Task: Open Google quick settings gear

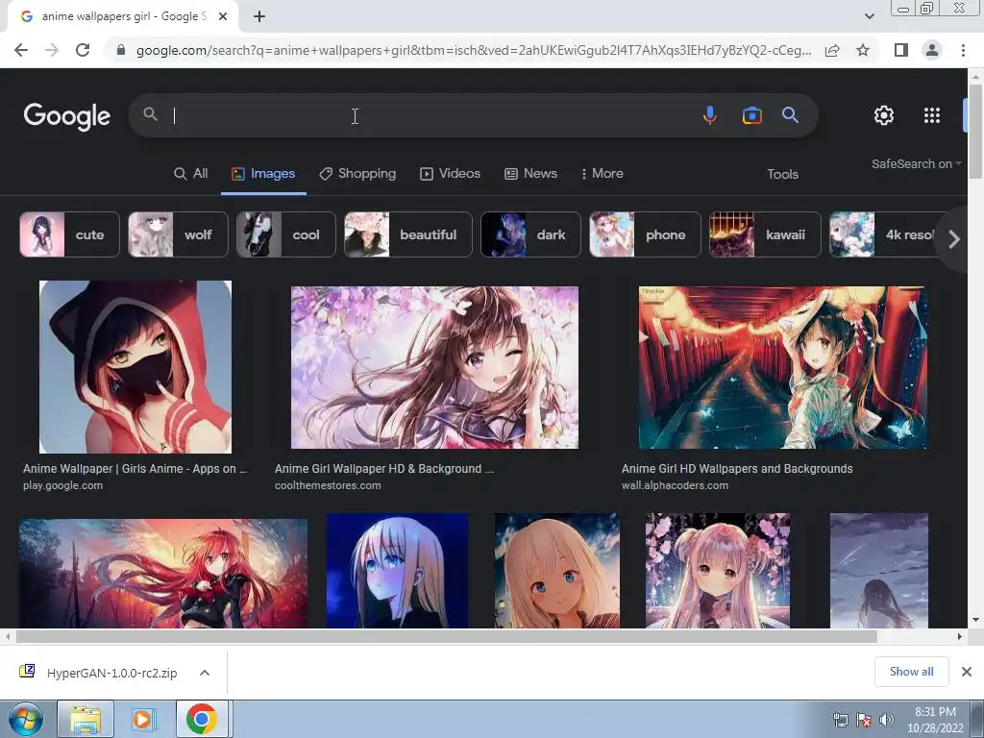Action: [884, 115]
